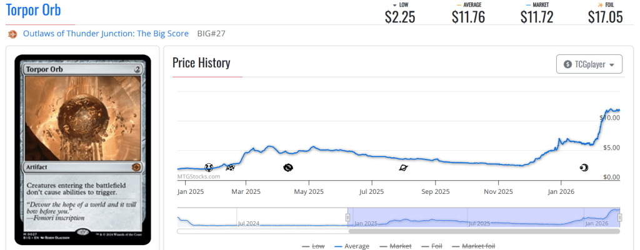
Task: Toggle the Average series in chart legend
Action: (352, 246)
